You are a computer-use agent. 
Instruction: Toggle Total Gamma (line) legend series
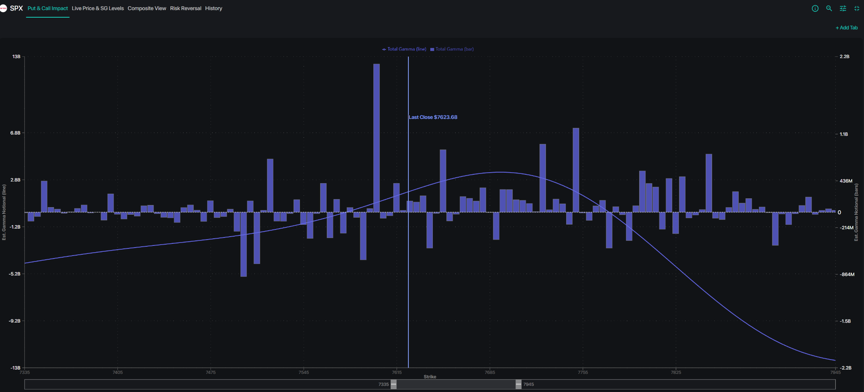(x=404, y=49)
